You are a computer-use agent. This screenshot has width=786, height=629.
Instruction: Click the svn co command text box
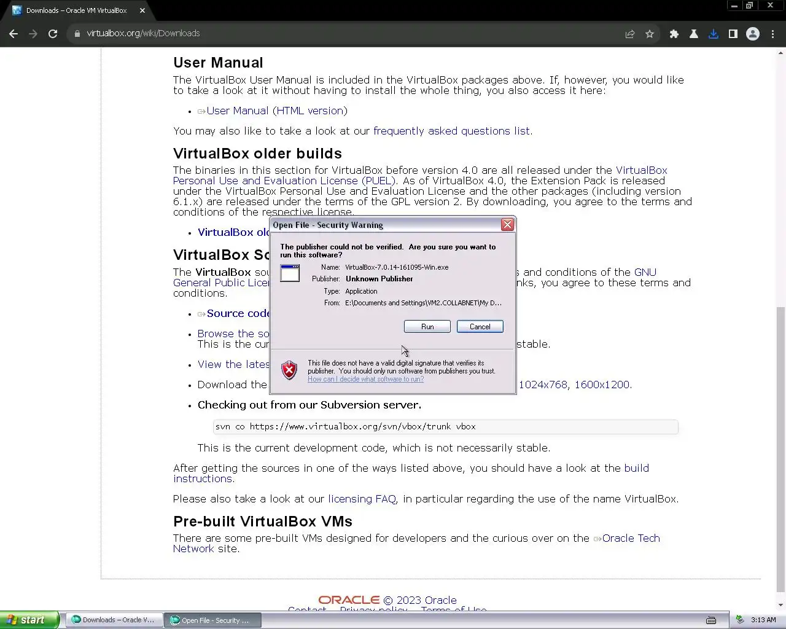click(x=445, y=427)
